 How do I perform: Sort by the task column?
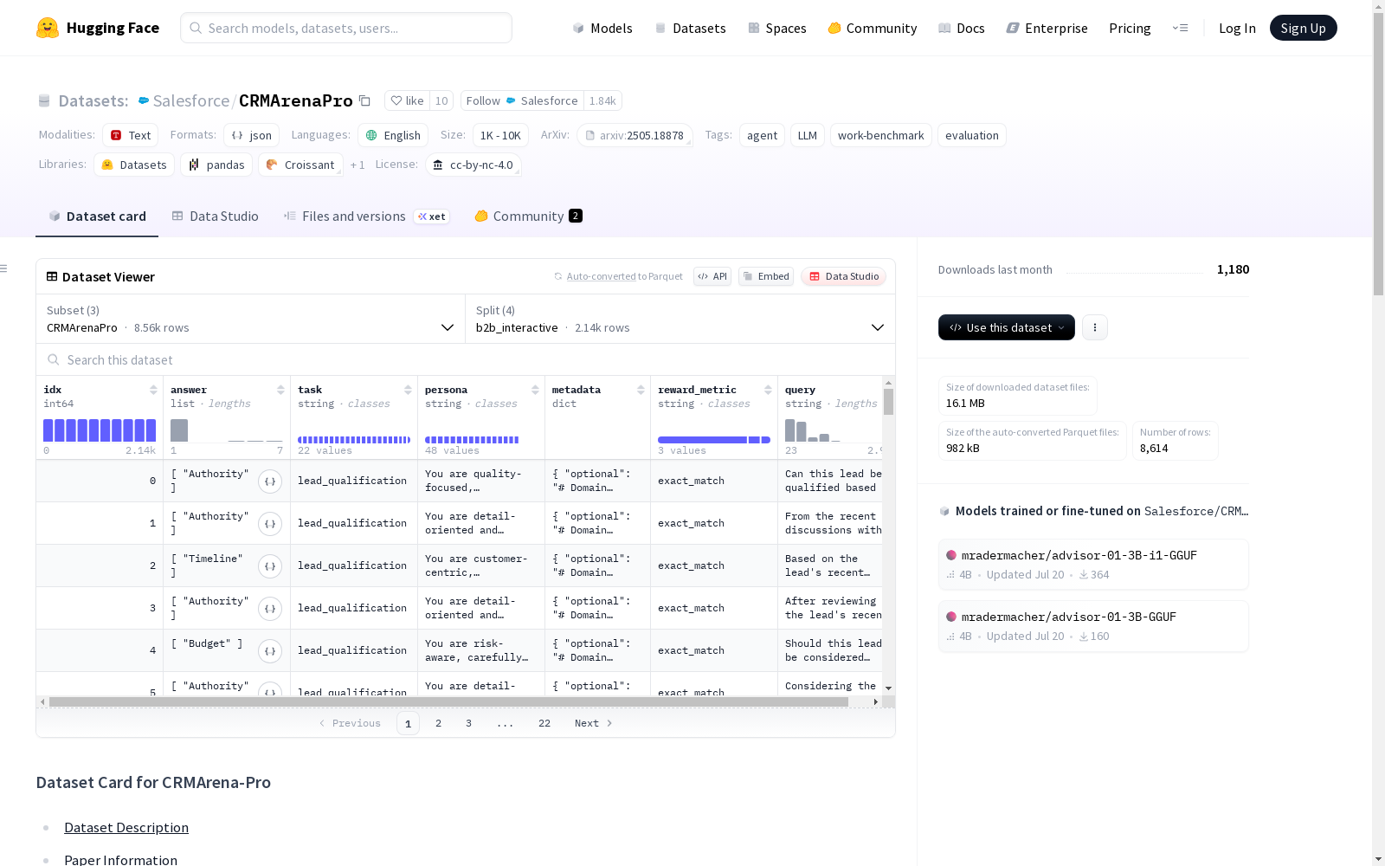(x=408, y=390)
